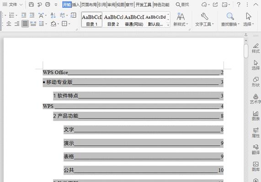Click the comment box icon in title bar

coord(224,5)
